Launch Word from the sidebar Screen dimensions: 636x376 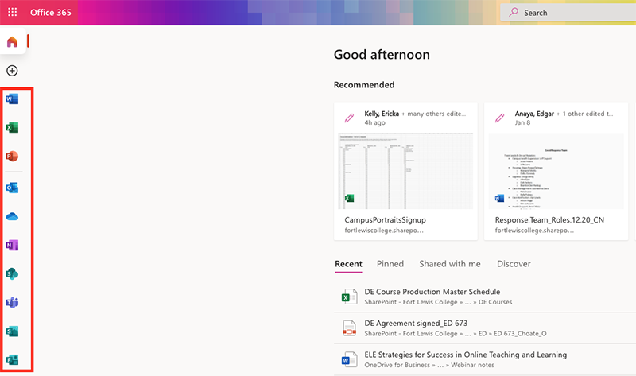click(x=12, y=99)
